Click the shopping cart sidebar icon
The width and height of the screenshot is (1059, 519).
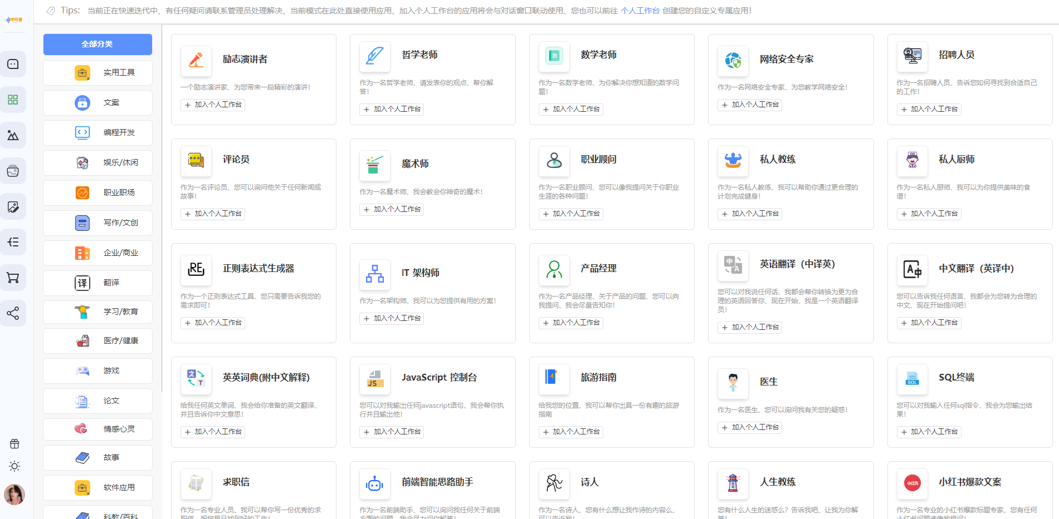(13, 278)
